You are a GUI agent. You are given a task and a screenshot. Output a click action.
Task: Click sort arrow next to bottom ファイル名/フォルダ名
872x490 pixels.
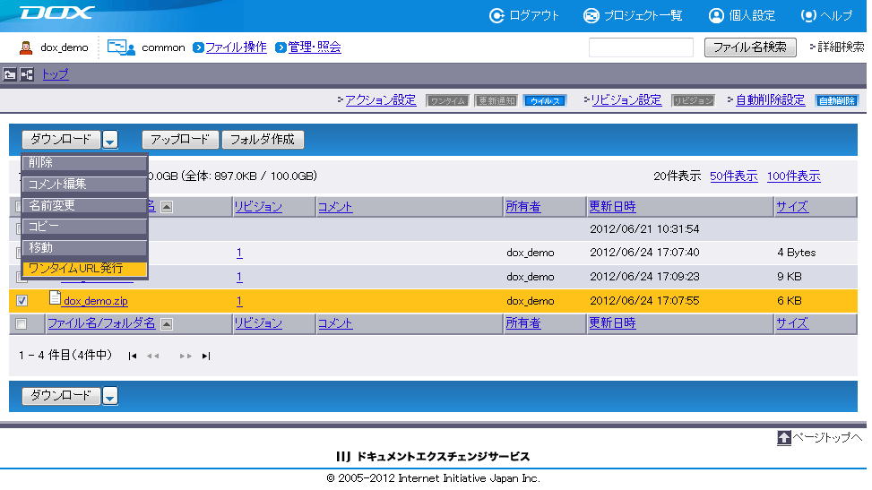[167, 324]
